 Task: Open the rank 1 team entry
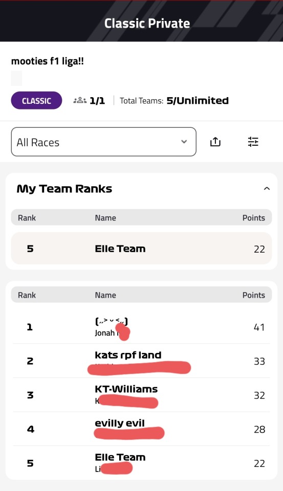pos(141,327)
